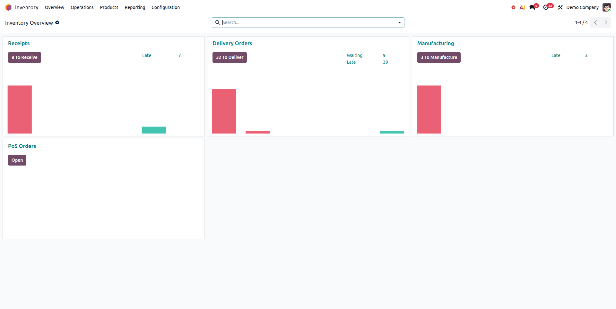Image resolution: width=616 pixels, height=309 pixels.
Task: Click the magnifier search icon
Action: [x=217, y=22]
